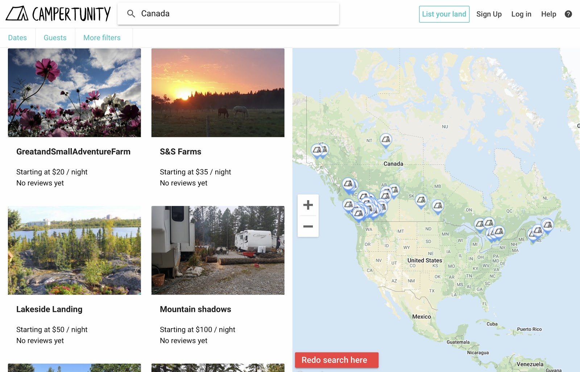Expand the More filters options
Viewport: 580px width, 372px height.
[x=102, y=38]
